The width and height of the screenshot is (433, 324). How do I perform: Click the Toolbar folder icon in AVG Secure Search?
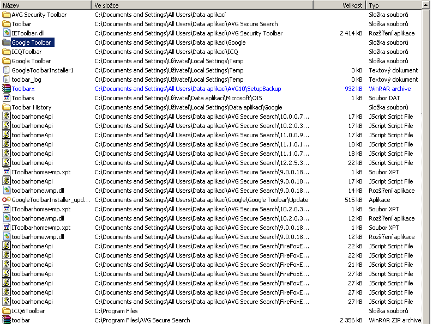(7, 24)
